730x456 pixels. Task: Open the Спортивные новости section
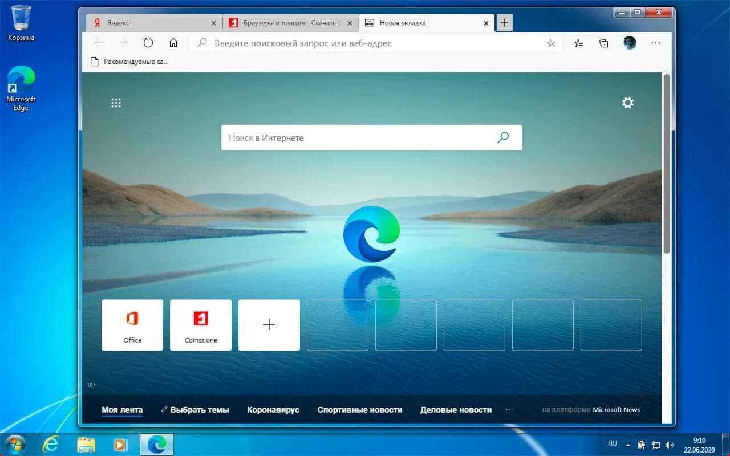360,410
